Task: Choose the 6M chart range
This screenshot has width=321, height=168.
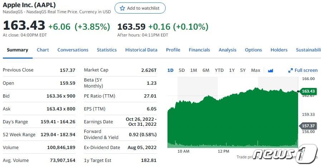Action: pos(206,70)
